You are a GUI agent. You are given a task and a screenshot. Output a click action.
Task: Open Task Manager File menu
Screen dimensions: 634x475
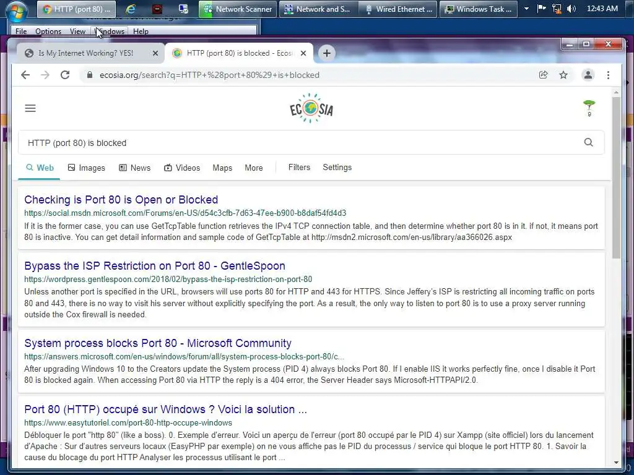[x=21, y=31]
